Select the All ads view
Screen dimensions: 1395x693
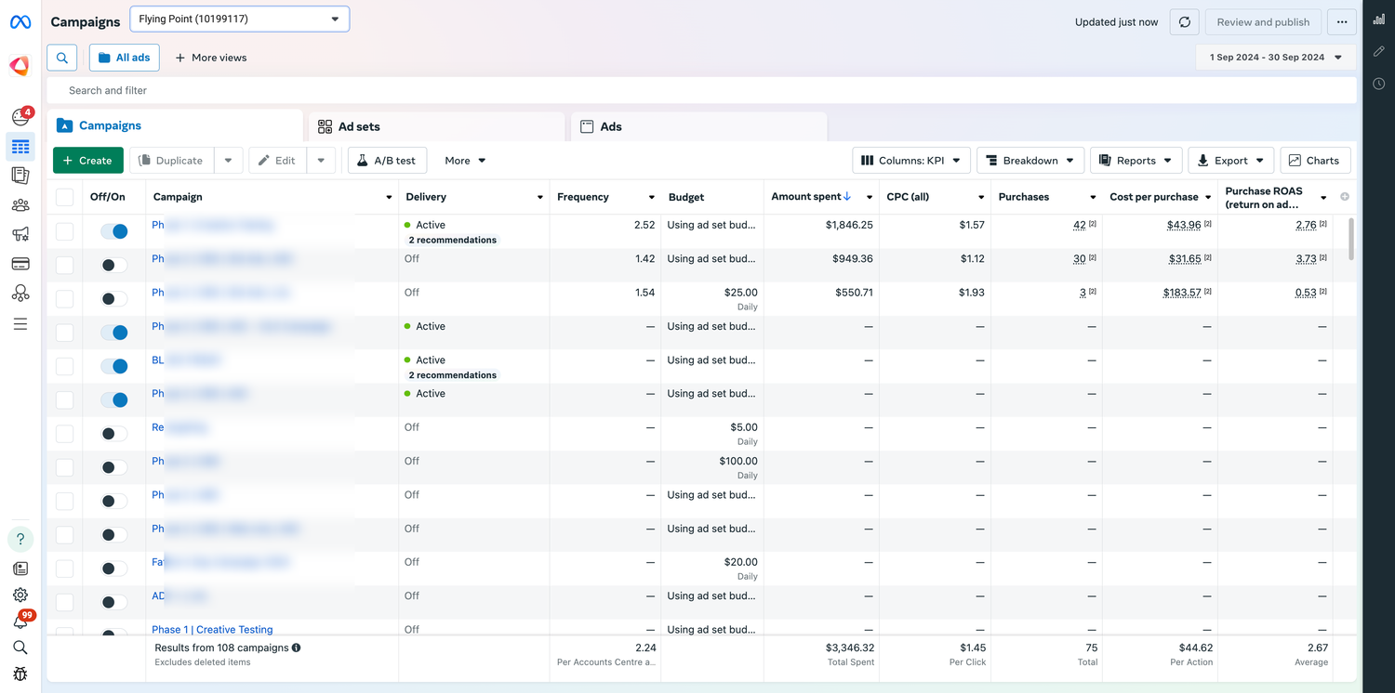coord(125,58)
